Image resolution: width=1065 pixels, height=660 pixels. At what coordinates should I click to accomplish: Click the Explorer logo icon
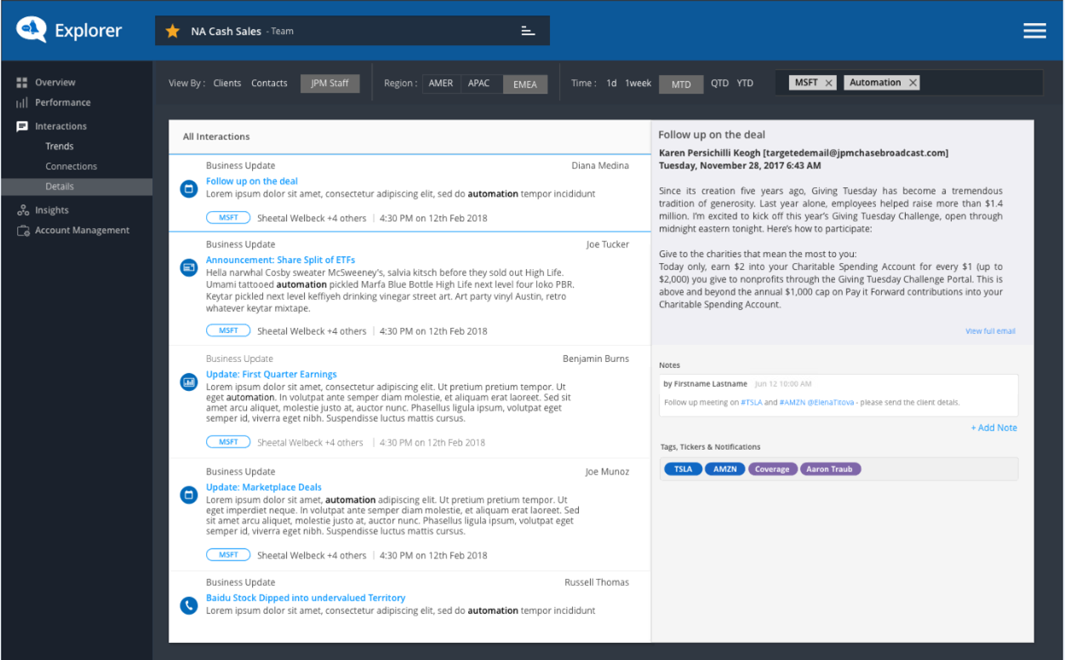click(x=31, y=30)
